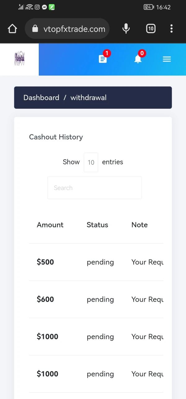Open the messages document icon with badge
The image size is (186, 399).
coord(103,59)
